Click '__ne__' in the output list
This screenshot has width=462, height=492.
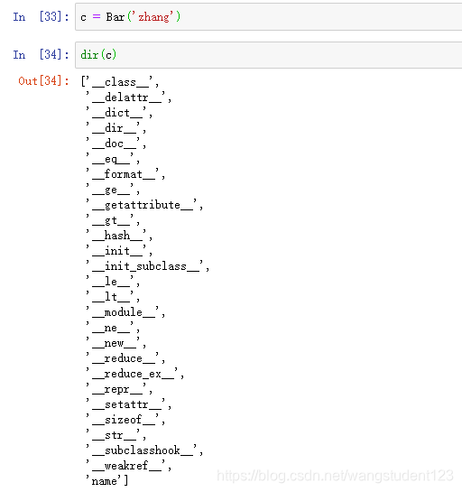click(x=110, y=328)
